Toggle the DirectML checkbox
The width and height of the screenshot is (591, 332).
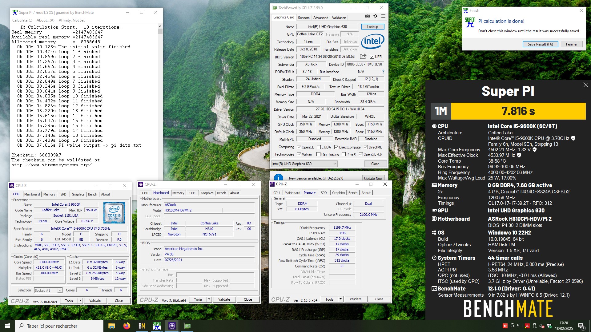click(366, 147)
